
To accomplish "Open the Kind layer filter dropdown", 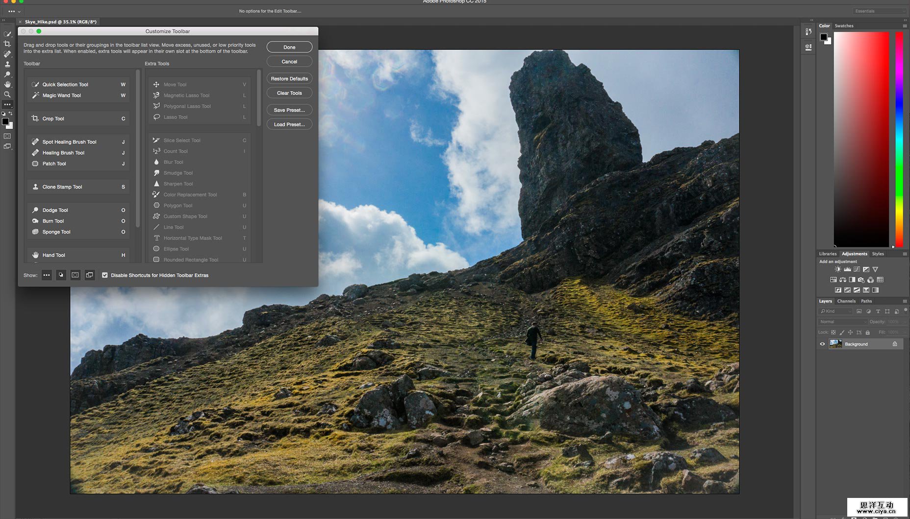I will point(836,311).
